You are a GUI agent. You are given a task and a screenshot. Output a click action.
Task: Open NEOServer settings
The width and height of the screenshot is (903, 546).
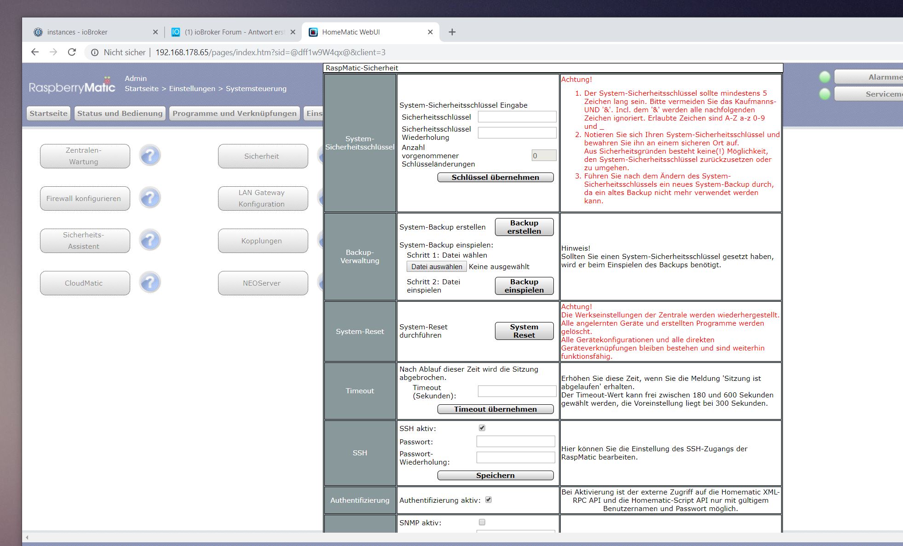(263, 283)
